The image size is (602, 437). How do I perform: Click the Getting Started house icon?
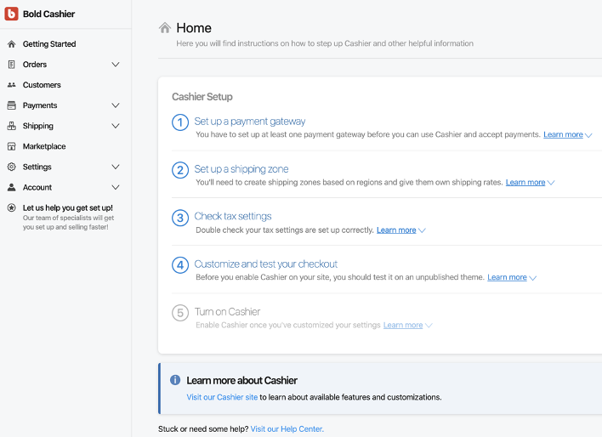click(12, 44)
